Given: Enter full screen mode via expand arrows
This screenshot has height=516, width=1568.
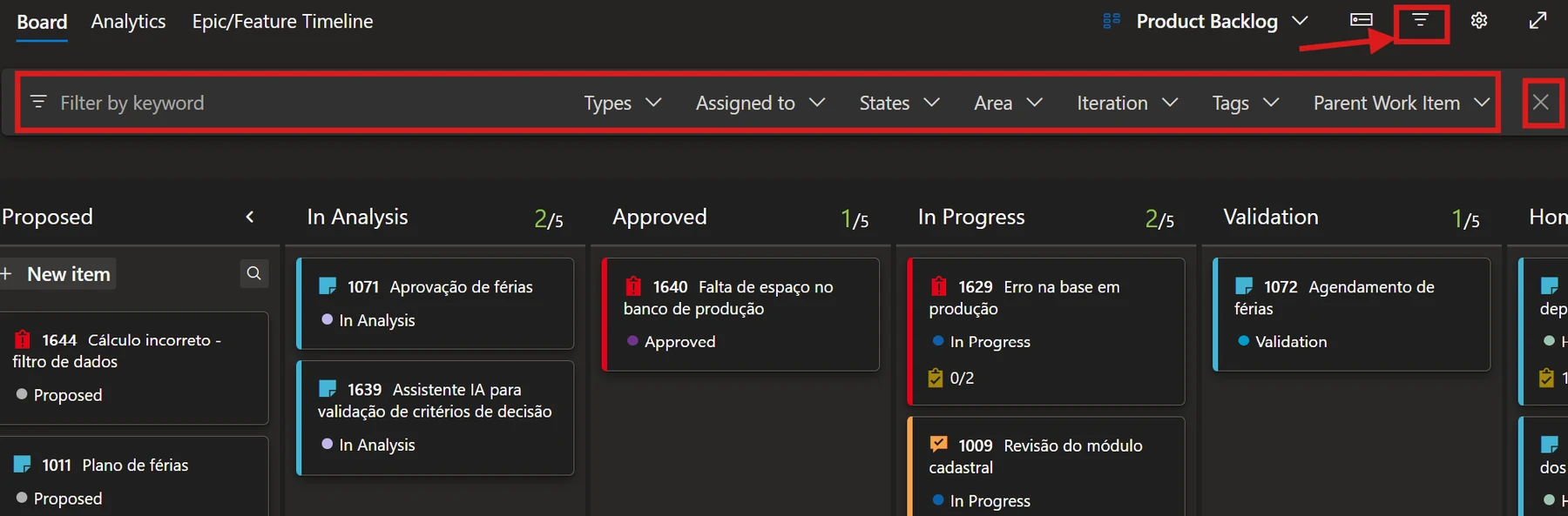Looking at the screenshot, I should pyautogui.click(x=1538, y=20).
